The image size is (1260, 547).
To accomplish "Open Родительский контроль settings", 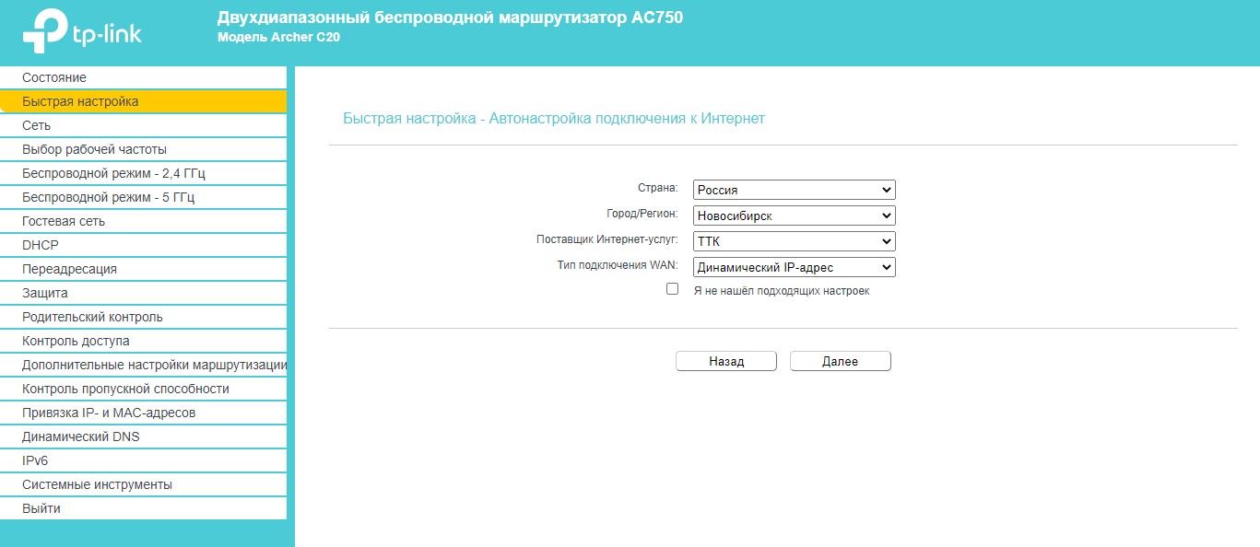I will [143, 317].
